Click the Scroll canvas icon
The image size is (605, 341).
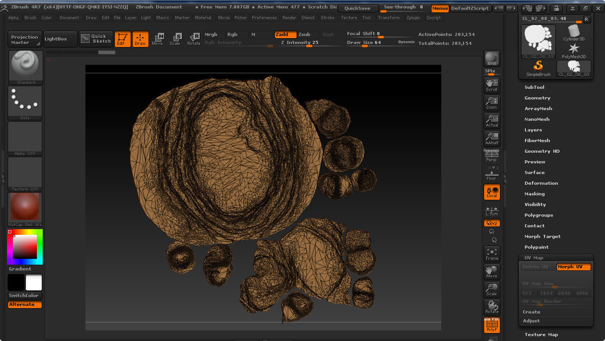coord(492,85)
